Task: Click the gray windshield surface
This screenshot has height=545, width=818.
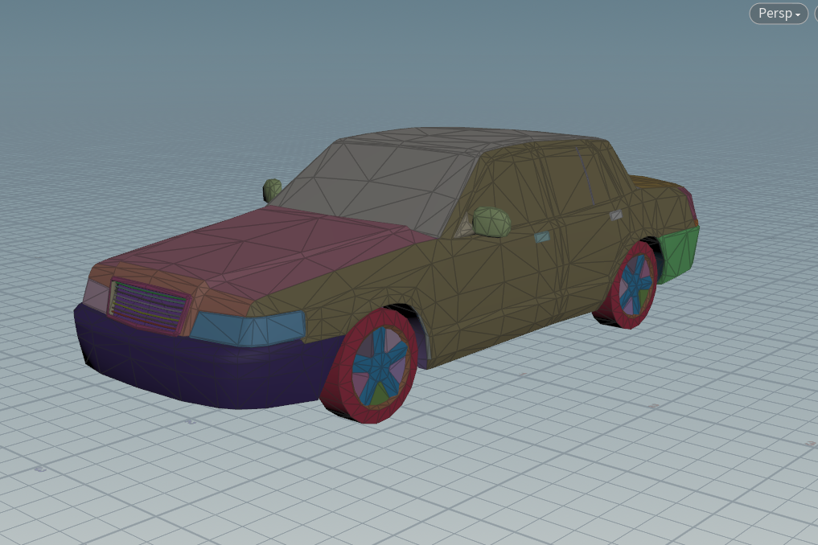Action: (378, 183)
